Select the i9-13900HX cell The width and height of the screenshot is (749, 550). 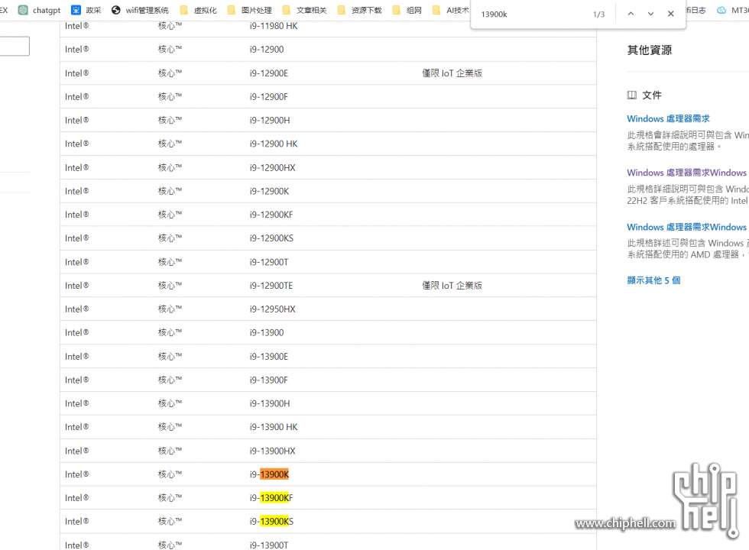(272, 451)
